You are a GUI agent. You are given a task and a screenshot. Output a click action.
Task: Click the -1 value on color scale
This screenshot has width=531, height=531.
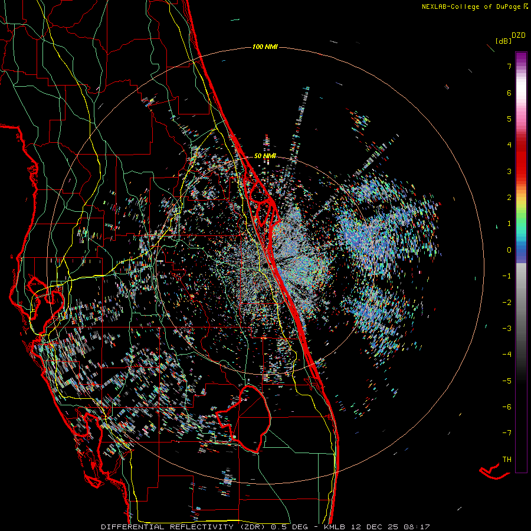pyautogui.click(x=507, y=276)
